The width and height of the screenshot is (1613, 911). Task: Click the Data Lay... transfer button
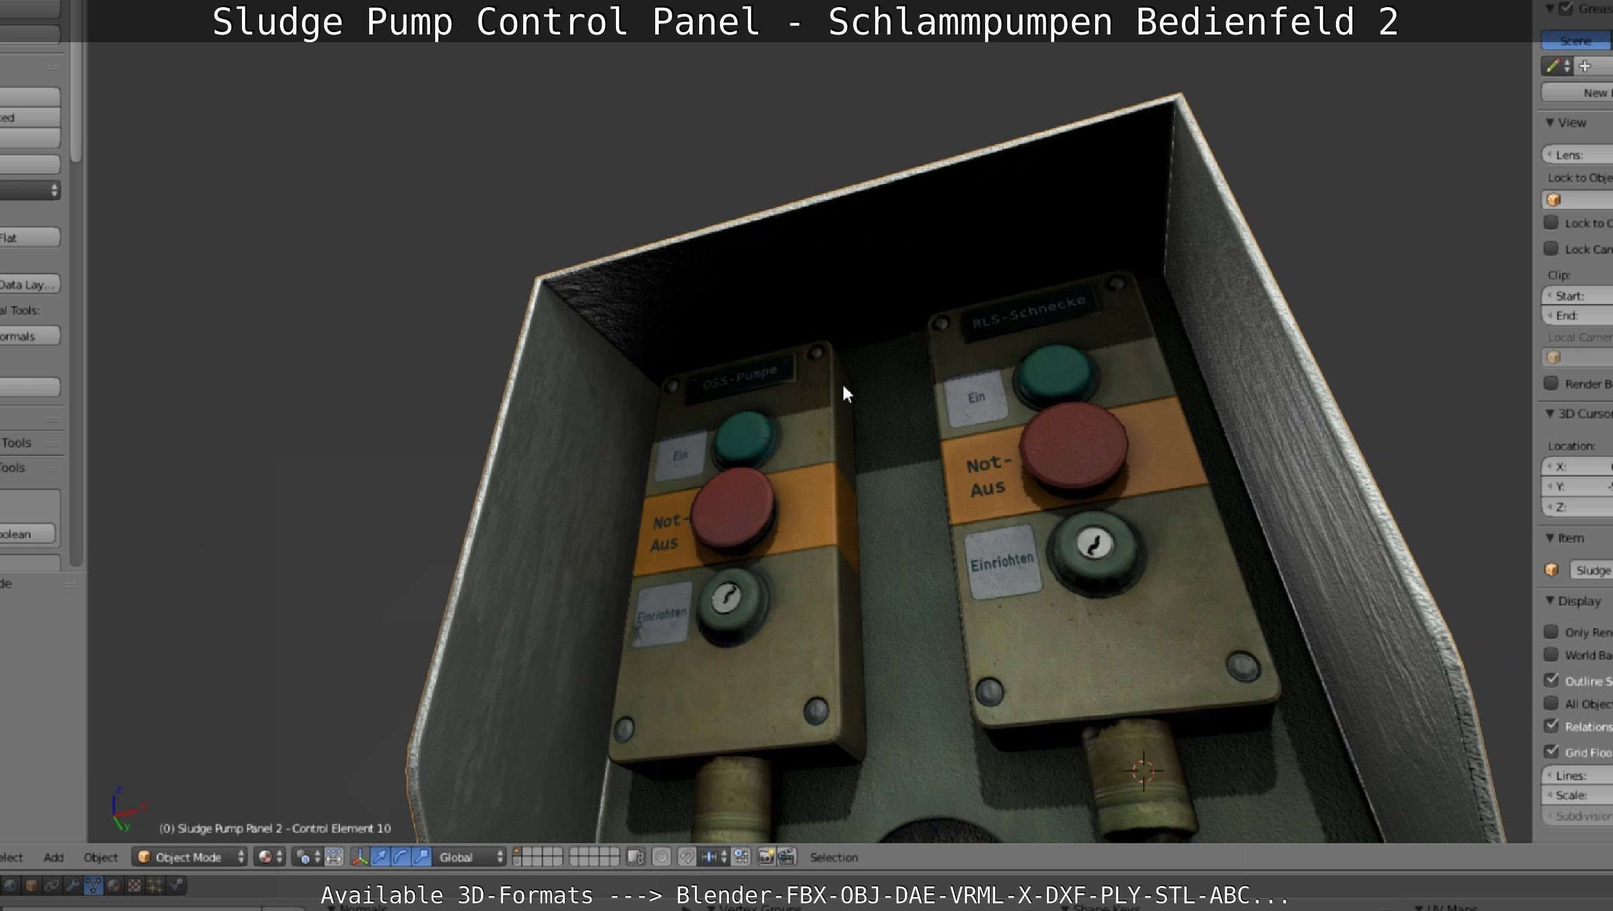tap(30, 284)
